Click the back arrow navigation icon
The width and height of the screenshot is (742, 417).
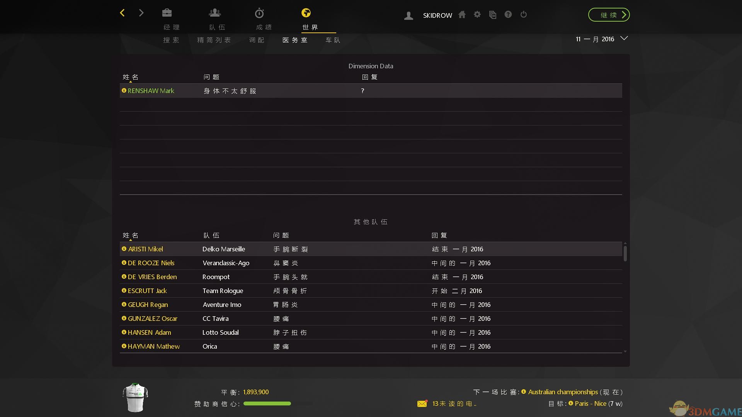click(x=122, y=13)
